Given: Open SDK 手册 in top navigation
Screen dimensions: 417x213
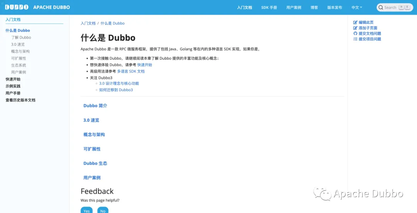Looking at the screenshot, I should coord(269,7).
